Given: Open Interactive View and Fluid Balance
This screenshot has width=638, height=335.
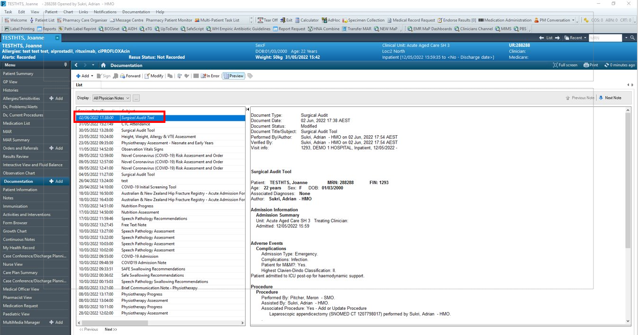Looking at the screenshot, I should click(33, 165).
